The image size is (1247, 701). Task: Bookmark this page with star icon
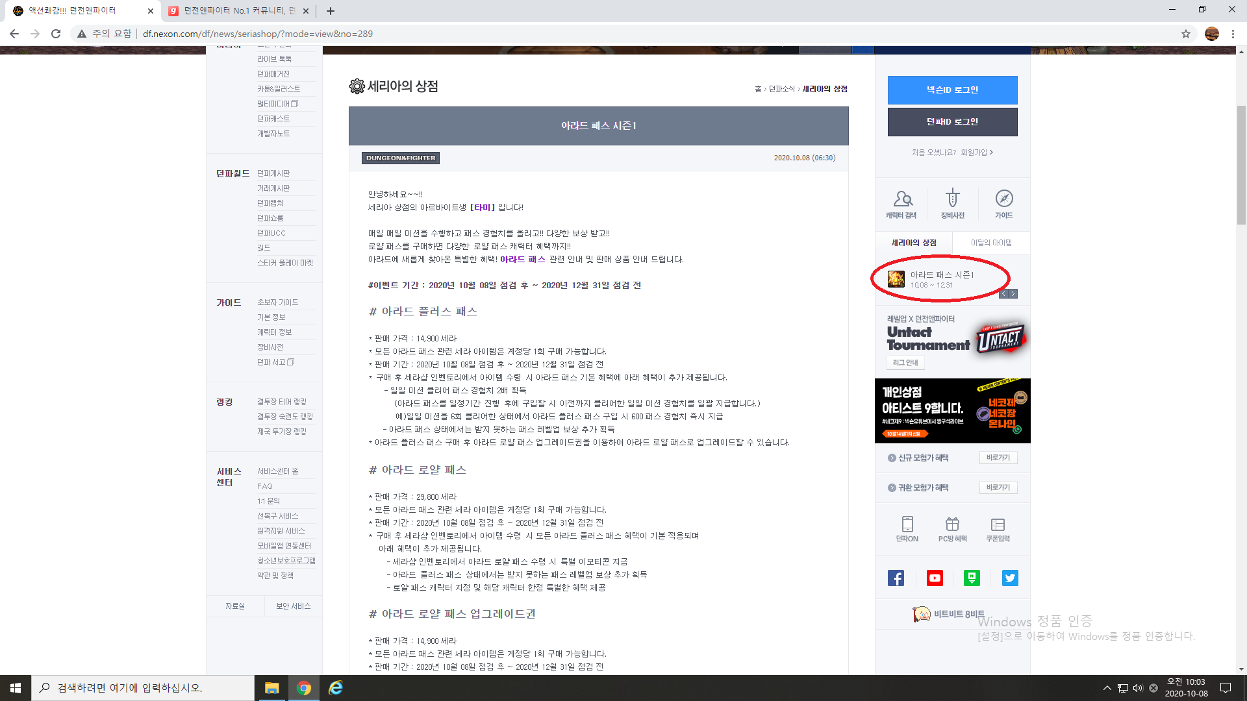(1186, 34)
